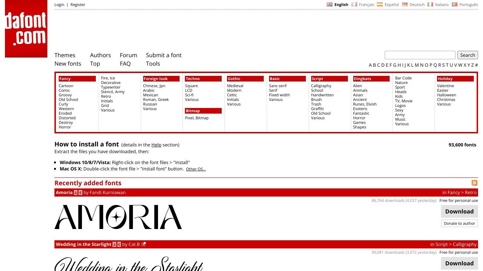Viewport: 483px width, 271px height.
Task: Click the Search button
Action: (x=467, y=55)
